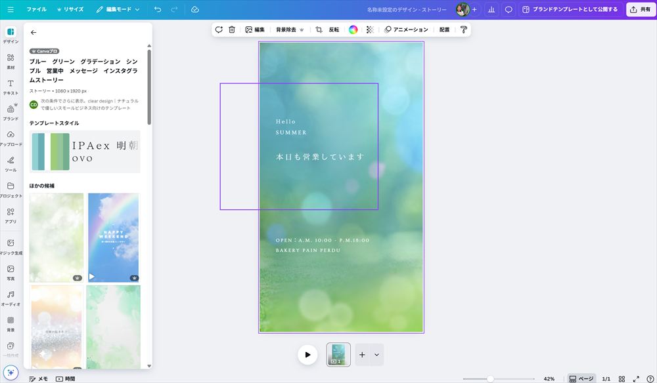Open the リサイズ menu

pos(70,9)
